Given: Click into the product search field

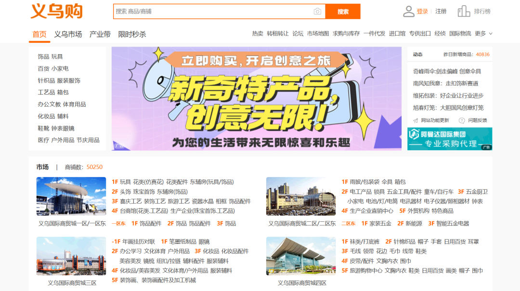Looking at the screenshot, I should (x=212, y=12).
